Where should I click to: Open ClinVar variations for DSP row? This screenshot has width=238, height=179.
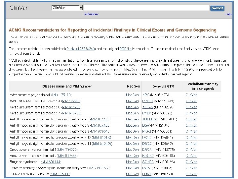tap(191, 125)
